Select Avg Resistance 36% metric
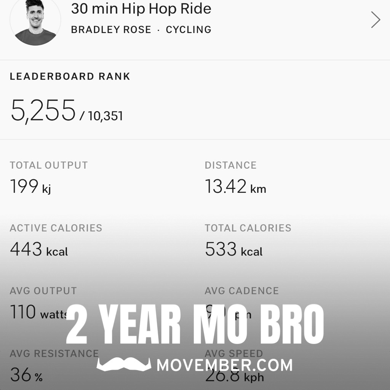Image resolution: width=390 pixels, height=390 pixels. pos(26,375)
